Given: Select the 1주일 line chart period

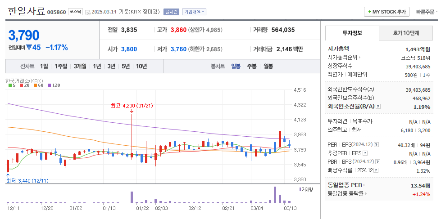Looking at the screenshot, I should click(61, 67).
